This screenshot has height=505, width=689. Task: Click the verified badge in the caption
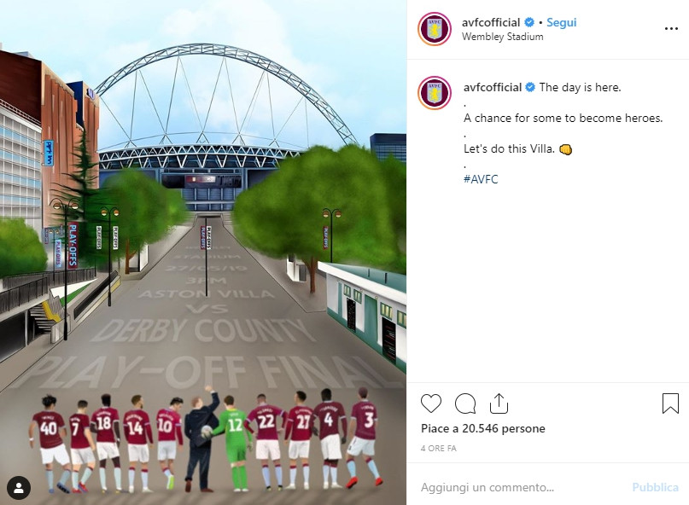point(529,87)
